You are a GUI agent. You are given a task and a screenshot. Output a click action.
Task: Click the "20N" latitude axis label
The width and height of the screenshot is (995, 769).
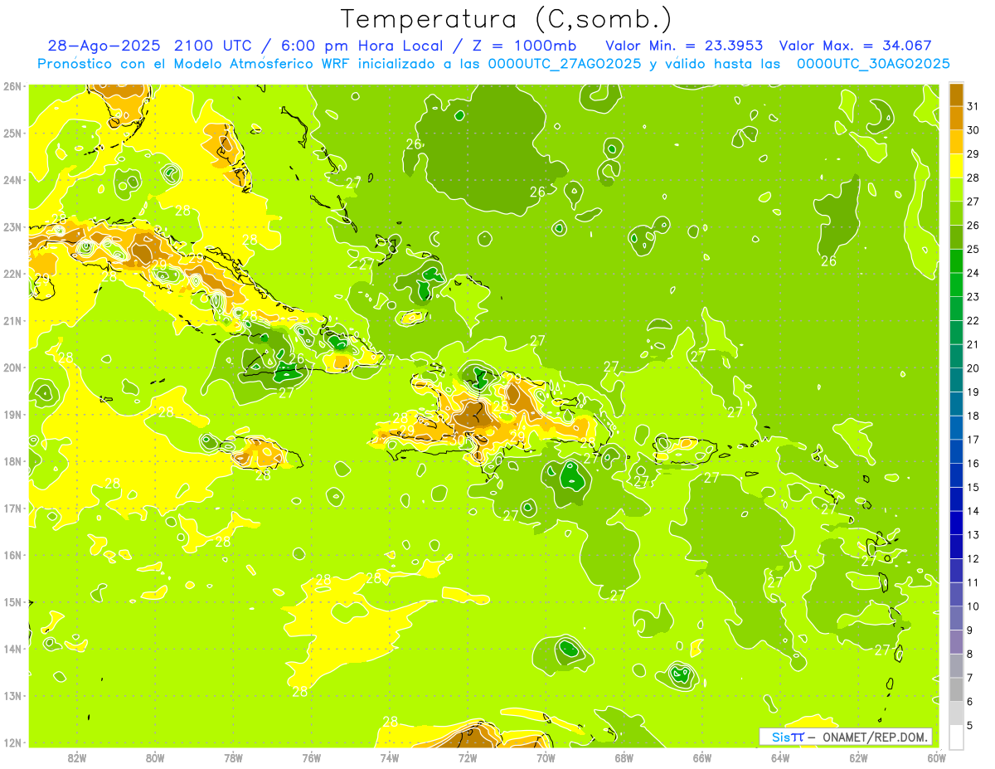tap(12, 367)
